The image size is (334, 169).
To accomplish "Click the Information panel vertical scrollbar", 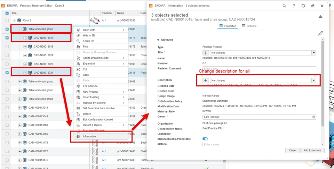I will coord(323,83).
